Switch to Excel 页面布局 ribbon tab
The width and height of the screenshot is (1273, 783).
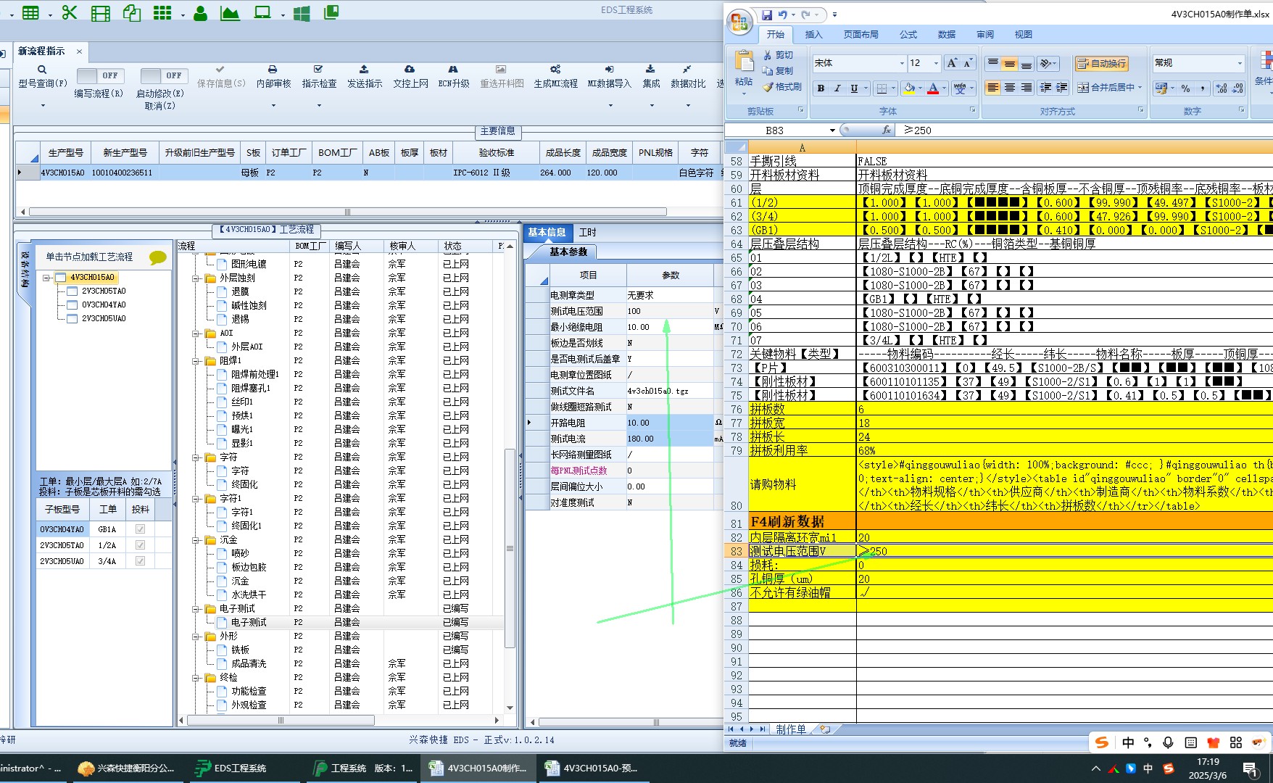[x=861, y=35]
